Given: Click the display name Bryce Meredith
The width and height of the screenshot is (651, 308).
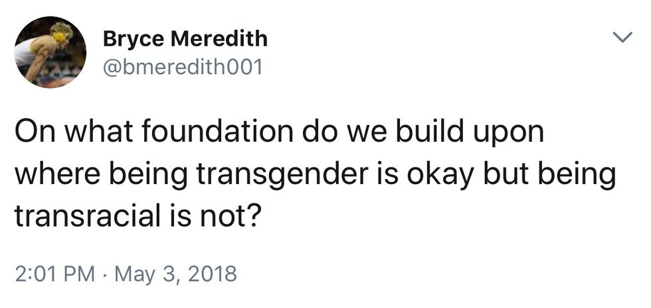Looking at the screenshot, I should pyautogui.click(x=185, y=39).
